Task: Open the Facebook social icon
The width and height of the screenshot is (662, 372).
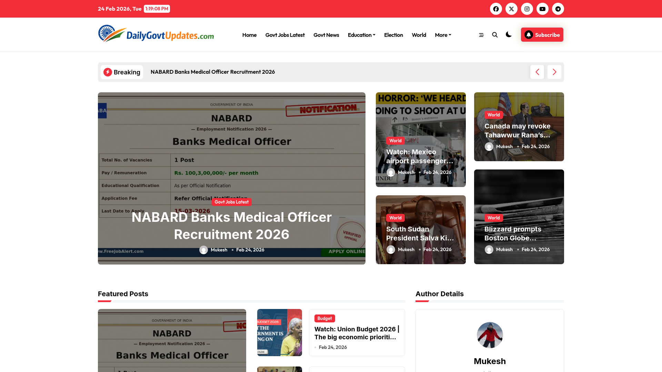Action: pyautogui.click(x=496, y=9)
